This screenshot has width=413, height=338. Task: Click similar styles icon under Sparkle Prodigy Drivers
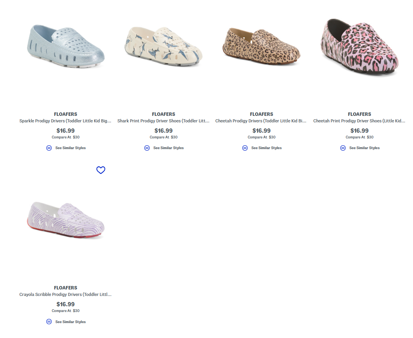(x=49, y=148)
